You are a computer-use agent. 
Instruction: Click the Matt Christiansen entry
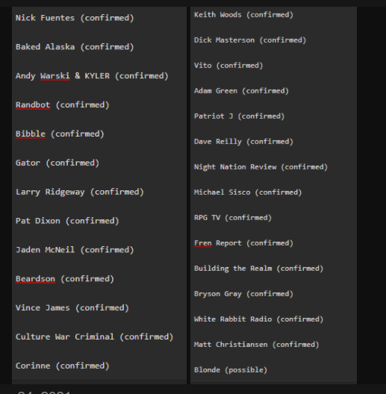(x=257, y=345)
